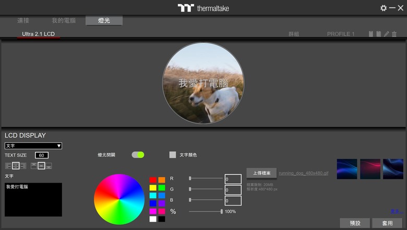
Task: Click the 上傳檔案 upload button
Action: (x=261, y=173)
